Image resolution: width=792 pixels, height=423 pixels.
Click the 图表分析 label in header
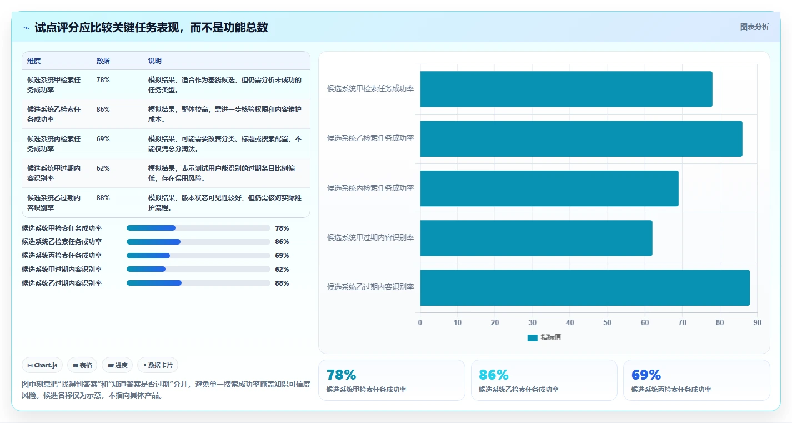[754, 27]
